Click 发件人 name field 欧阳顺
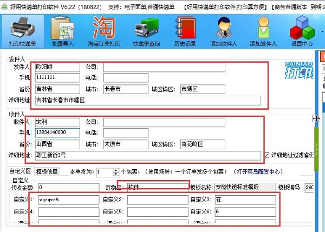Screen dimensions: 325x232 [57, 67]
